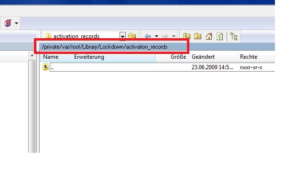Go to the parent directory icon
The height and width of the screenshot is (191, 306).
[x=187, y=36]
